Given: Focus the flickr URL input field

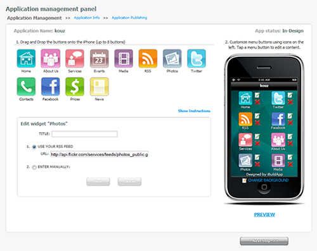Looking at the screenshot, I should coord(99,154).
